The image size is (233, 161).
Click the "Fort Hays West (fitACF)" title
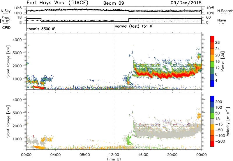[x=57, y=3]
